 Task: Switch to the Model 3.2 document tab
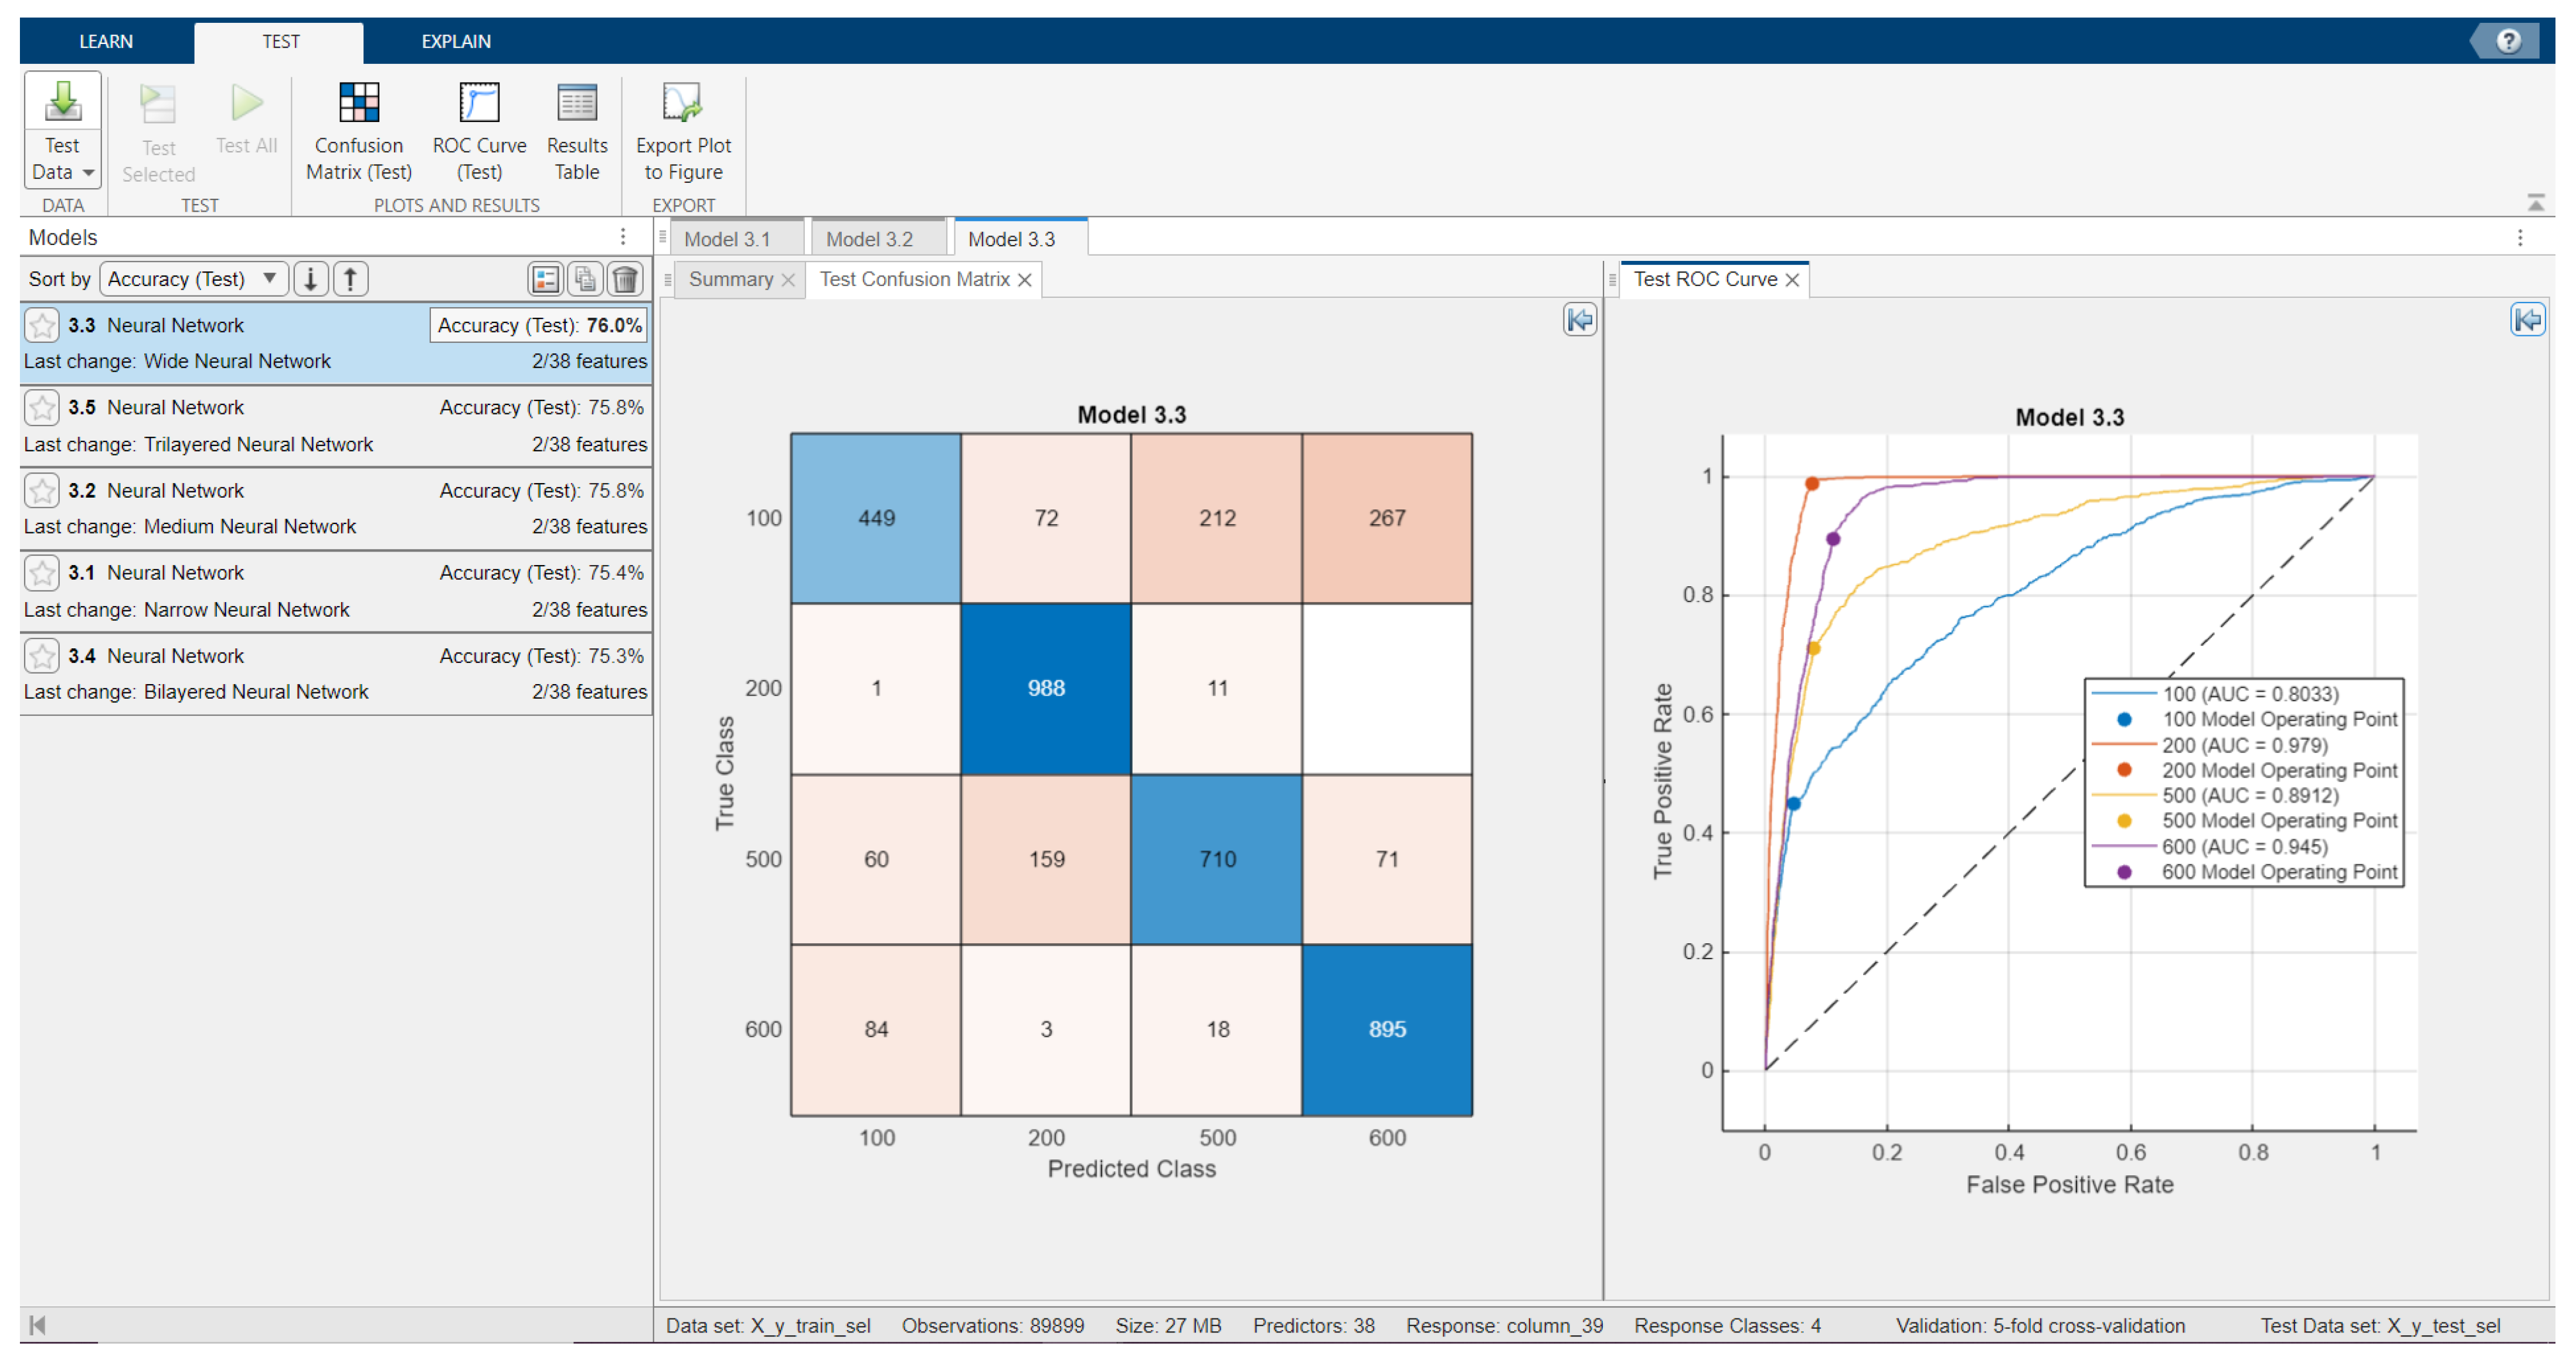pos(869,239)
